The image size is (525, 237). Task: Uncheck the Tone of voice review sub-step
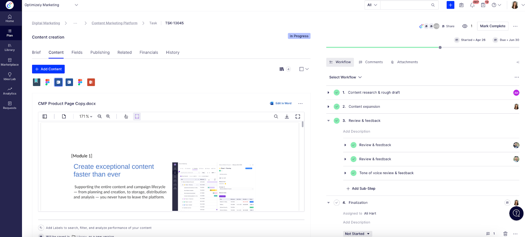pos(353,173)
